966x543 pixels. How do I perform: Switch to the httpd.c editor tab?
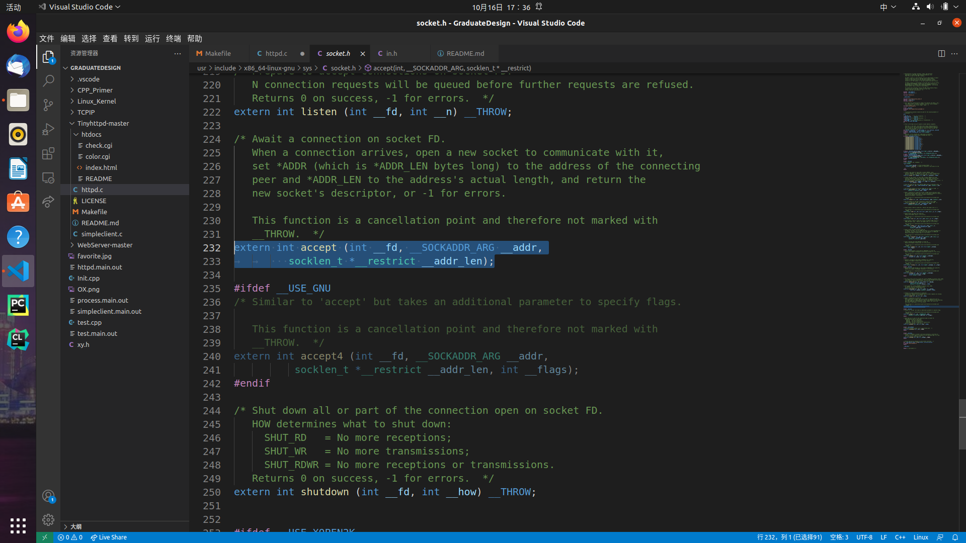tap(276, 53)
